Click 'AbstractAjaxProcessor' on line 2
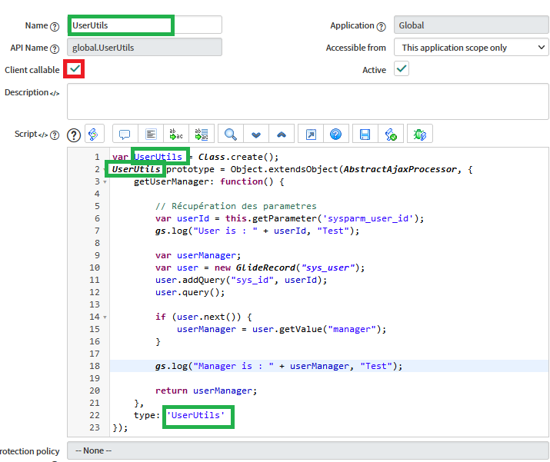 click(400, 169)
